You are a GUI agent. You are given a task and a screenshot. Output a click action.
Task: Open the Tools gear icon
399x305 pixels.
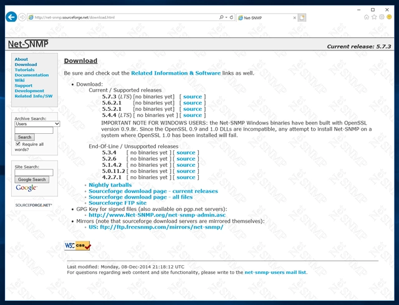click(382, 17)
